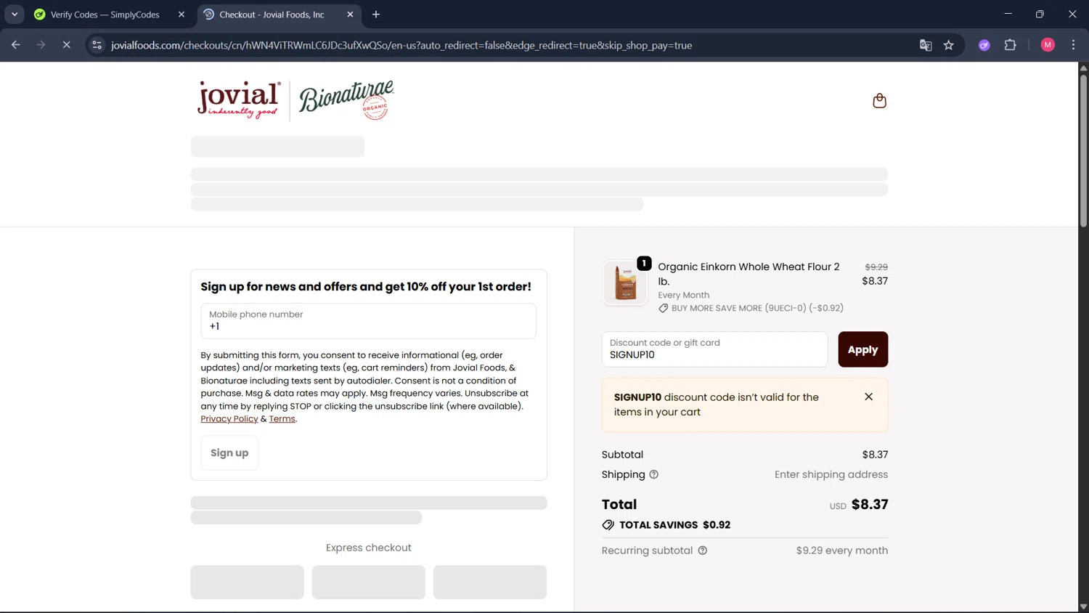The width and height of the screenshot is (1089, 613).
Task: Switch to Verify Codes — SimplyCodes tab
Action: [105, 15]
